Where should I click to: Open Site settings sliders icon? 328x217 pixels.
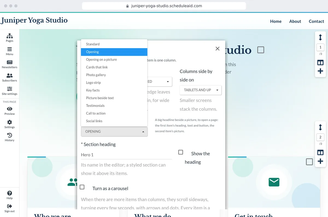coord(10,89)
